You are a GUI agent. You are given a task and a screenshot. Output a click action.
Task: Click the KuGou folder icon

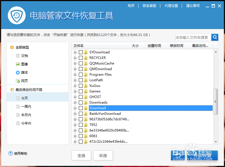pos(86,86)
